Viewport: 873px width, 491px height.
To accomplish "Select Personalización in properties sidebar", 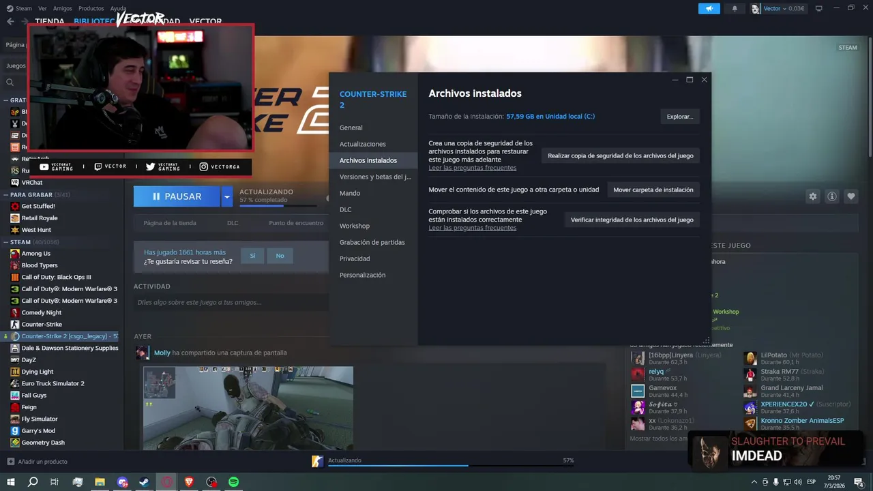I will click(373, 275).
